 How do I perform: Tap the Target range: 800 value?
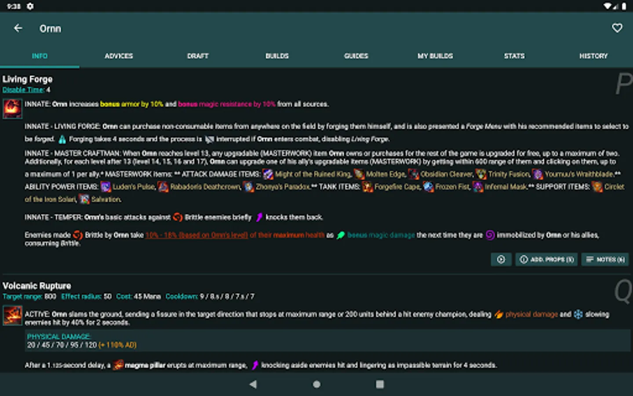(x=29, y=297)
